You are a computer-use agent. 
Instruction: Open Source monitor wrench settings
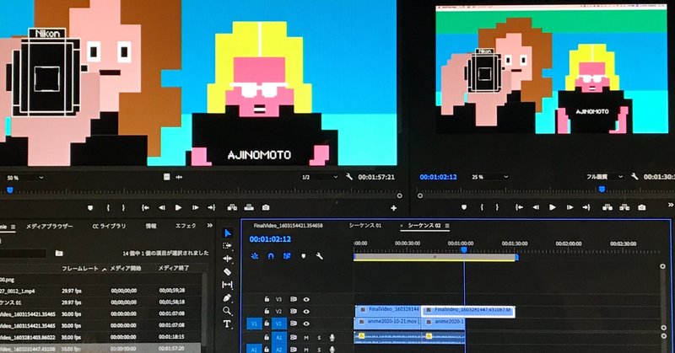click(x=349, y=177)
